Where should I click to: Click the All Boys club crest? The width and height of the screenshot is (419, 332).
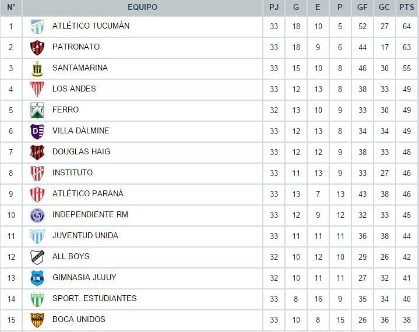pyautogui.click(x=37, y=257)
